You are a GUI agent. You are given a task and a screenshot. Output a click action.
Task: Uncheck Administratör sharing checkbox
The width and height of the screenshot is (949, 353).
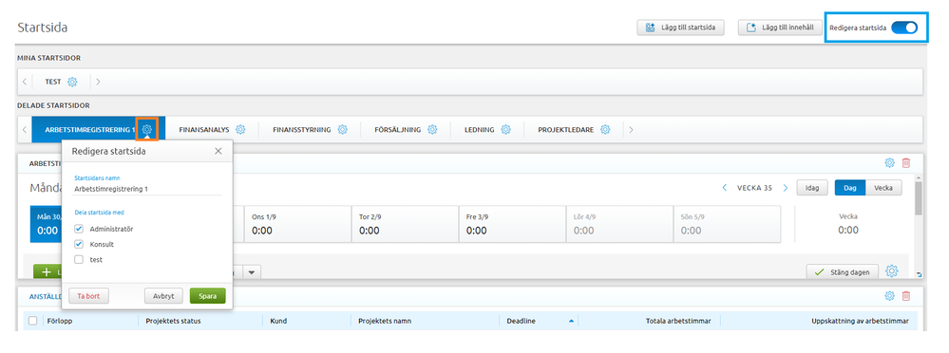pyautogui.click(x=79, y=229)
